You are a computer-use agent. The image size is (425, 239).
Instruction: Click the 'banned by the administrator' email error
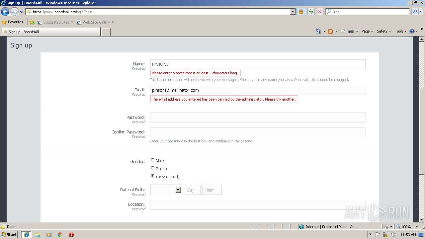pos(224,99)
